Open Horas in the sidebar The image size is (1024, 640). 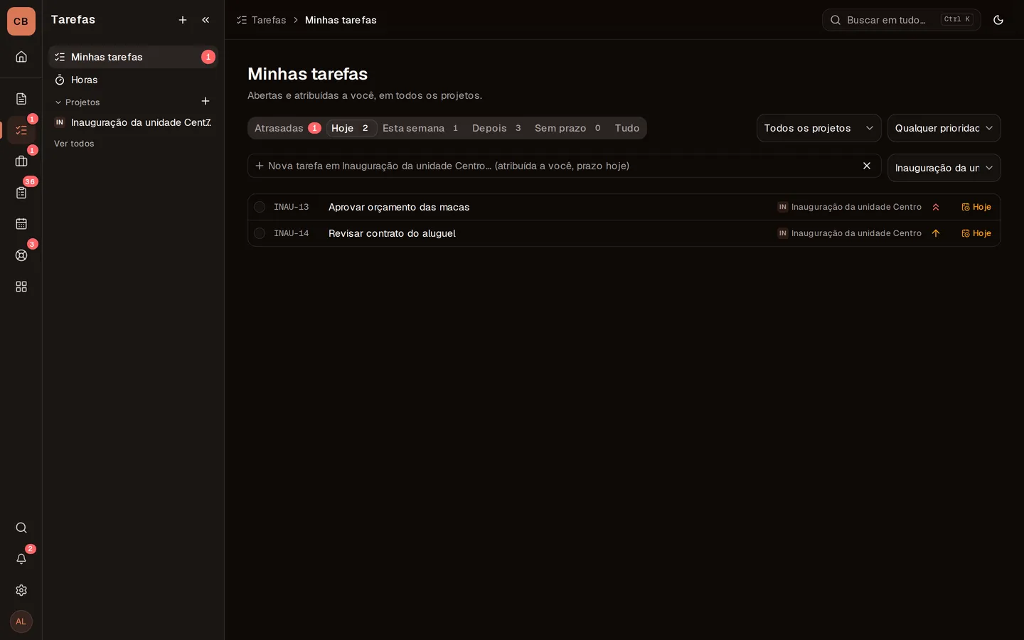(133, 80)
